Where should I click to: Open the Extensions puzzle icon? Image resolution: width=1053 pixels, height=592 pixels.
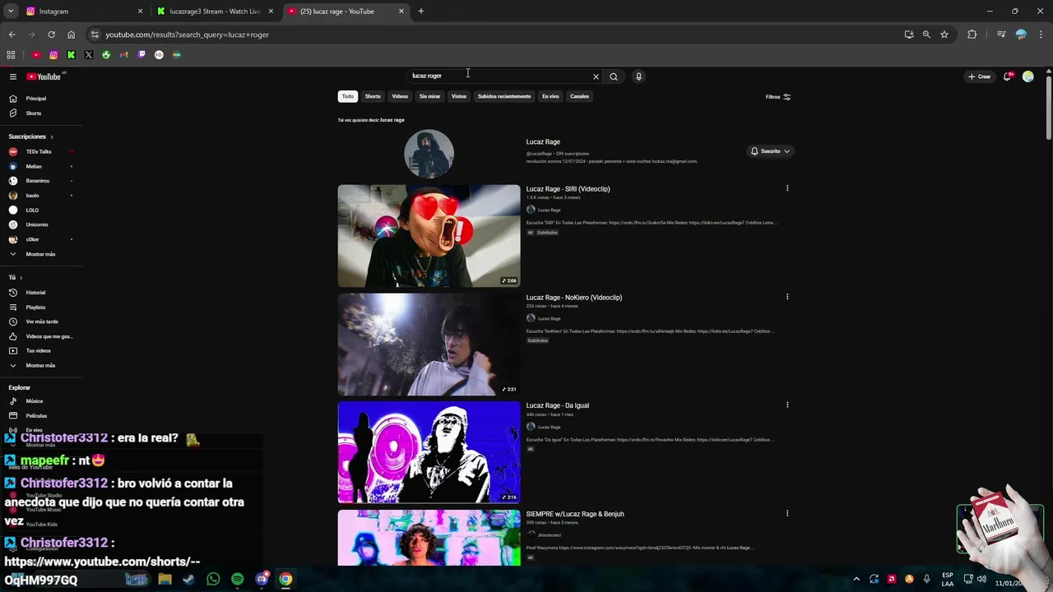[x=972, y=35]
